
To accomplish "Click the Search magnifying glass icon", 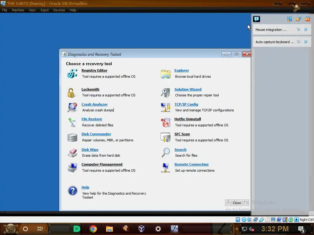I will pyautogui.click(x=166, y=153).
